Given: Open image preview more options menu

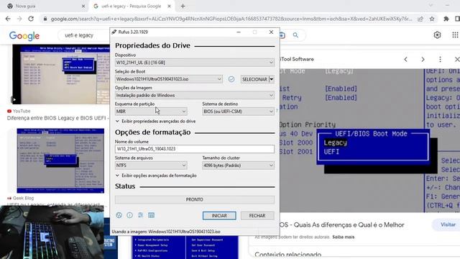Looking at the screenshot, I should [x=440, y=59].
